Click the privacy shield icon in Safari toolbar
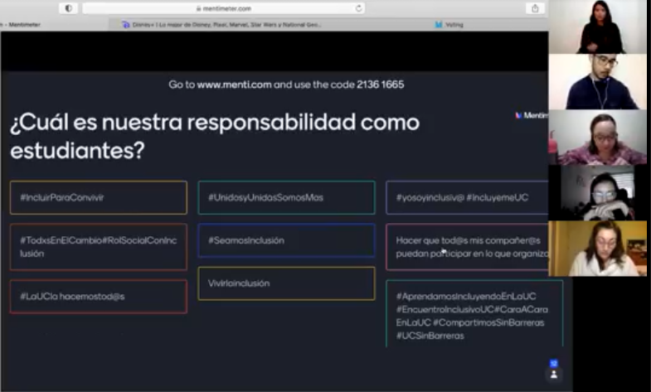Screen dimensions: 651x392 coord(68,8)
